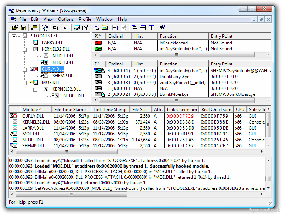
Task: Click export list scroll-right arrow
Action: [268, 100]
